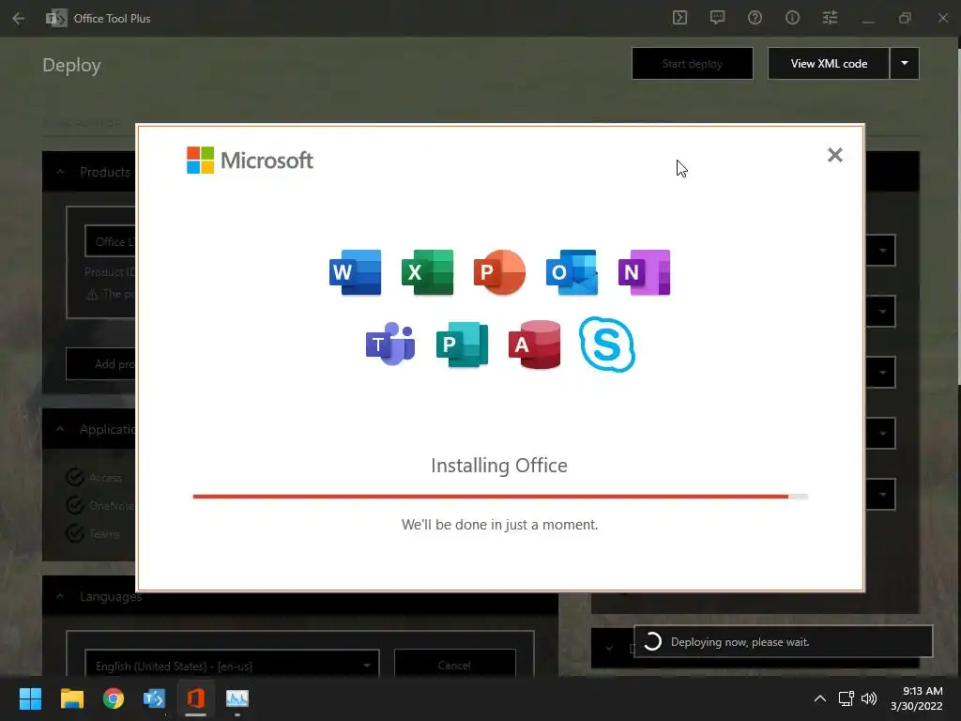Open the English (United States) language dropdown
Image resolution: width=961 pixels, height=721 pixels.
point(232,664)
